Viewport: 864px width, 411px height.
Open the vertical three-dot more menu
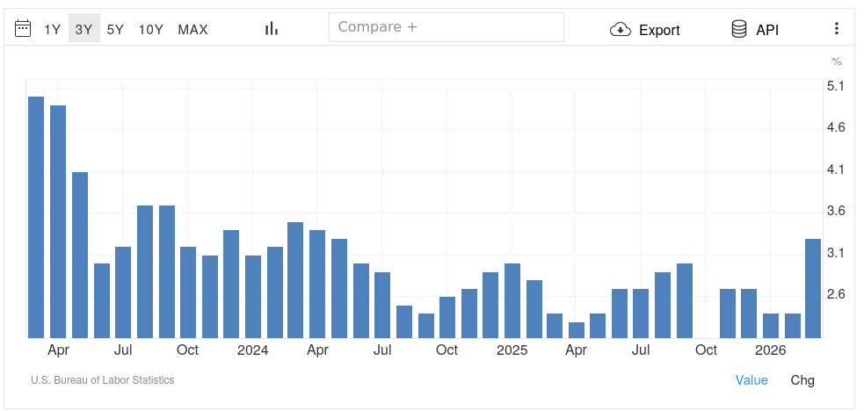(x=836, y=29)
